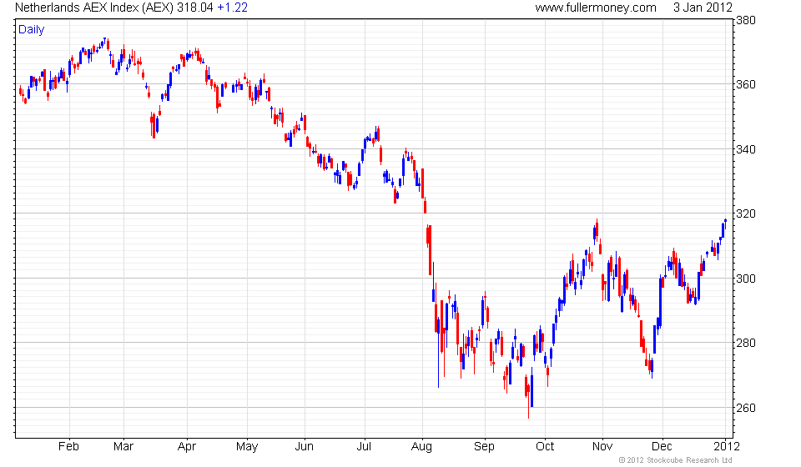Image resolution: width=801 pixels, height=467 pixels.
Task: Click the '© 2012 Stockcube Research Ltd' copyright text
Action: pos(675,460)
